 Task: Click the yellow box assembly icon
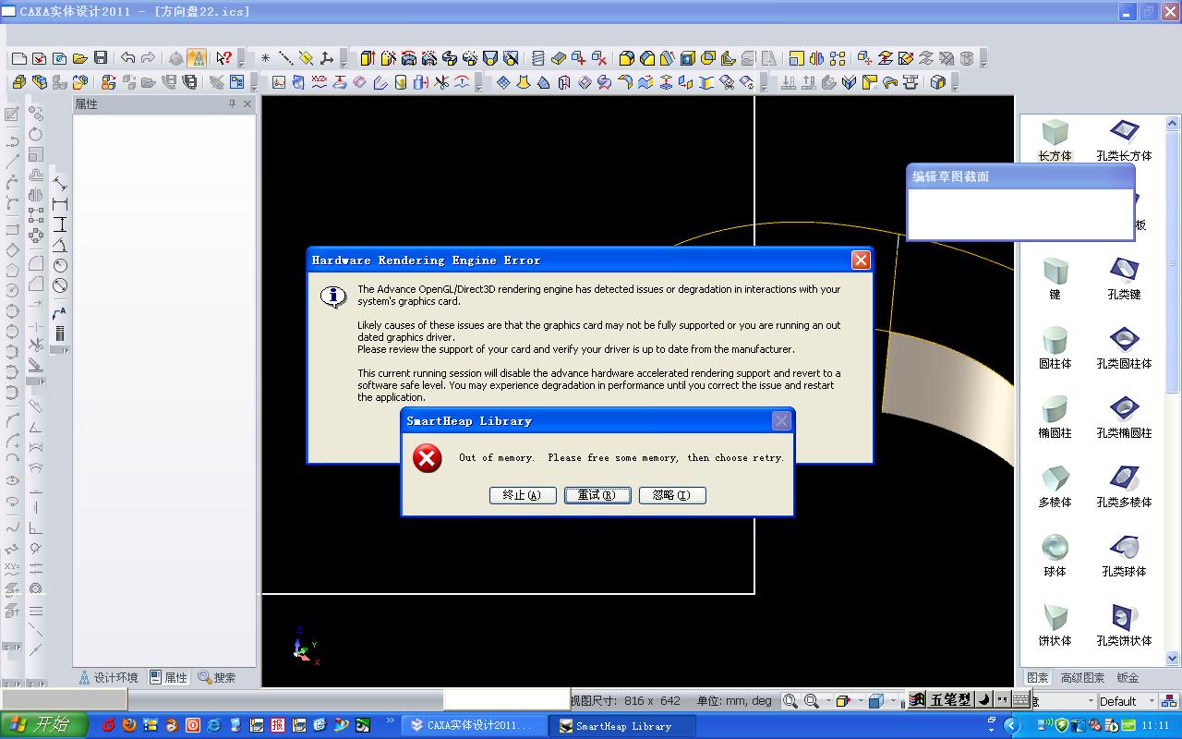[18, 81]
